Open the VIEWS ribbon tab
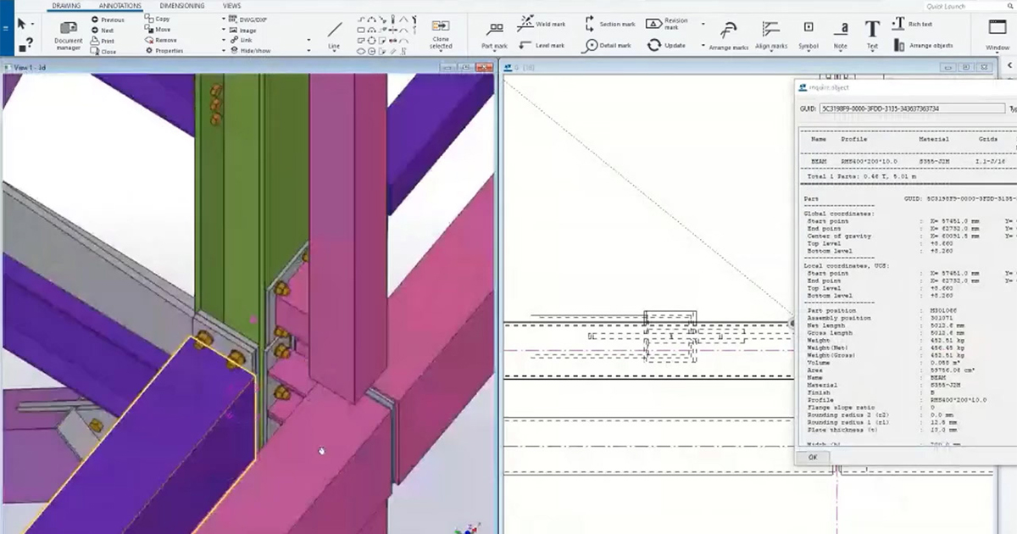1017x534 pixels. (230, 5)
